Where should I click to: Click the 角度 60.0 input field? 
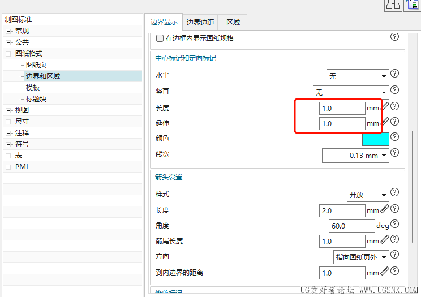(x=352, y=226)
